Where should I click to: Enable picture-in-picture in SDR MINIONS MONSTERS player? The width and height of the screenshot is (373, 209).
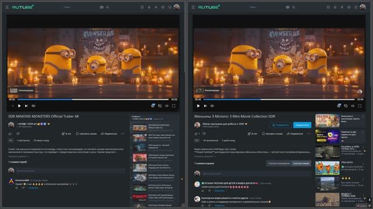(160, 106)
